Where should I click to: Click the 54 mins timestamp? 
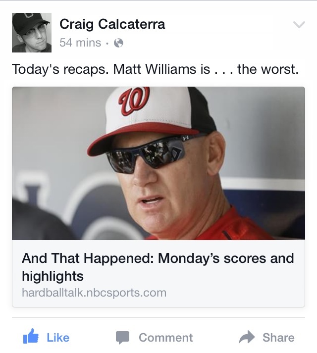(x=80, y=43)
